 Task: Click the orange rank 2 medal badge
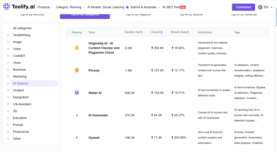[77, 70]
